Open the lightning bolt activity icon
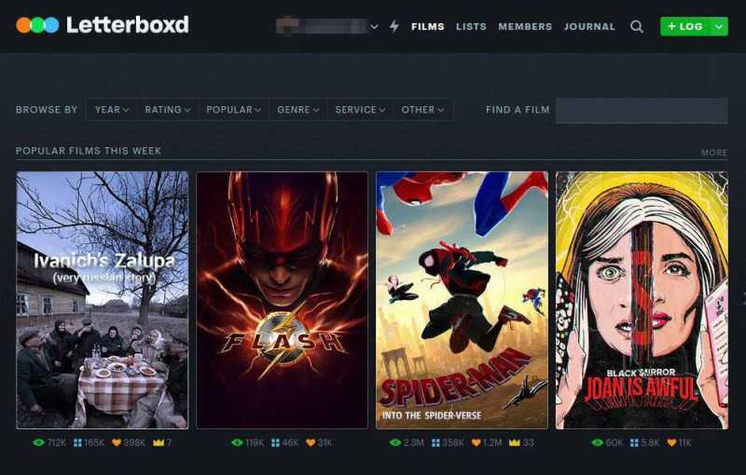746x475 pixels. [x=394, y=27]
